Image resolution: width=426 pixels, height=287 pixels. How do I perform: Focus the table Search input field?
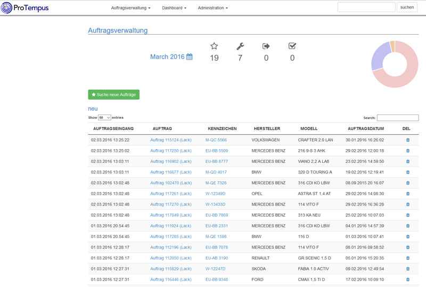[398, 118]
